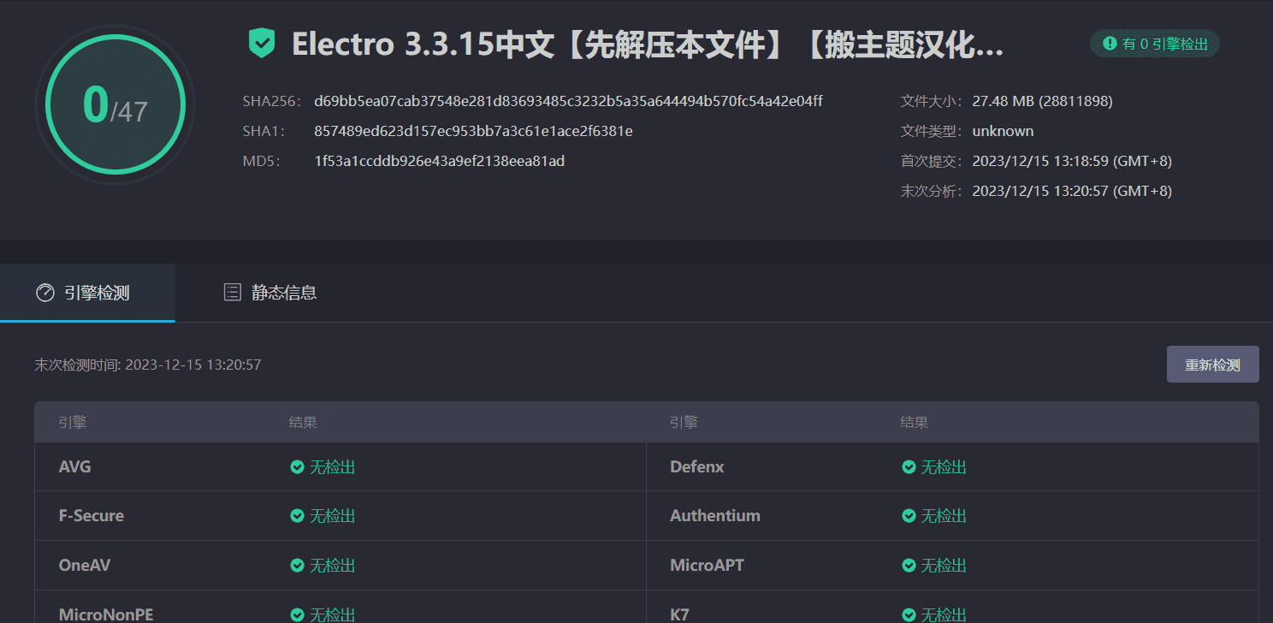1273x623 pixels.
Task: Click the Defenx engine name
Action: [697, 467]
